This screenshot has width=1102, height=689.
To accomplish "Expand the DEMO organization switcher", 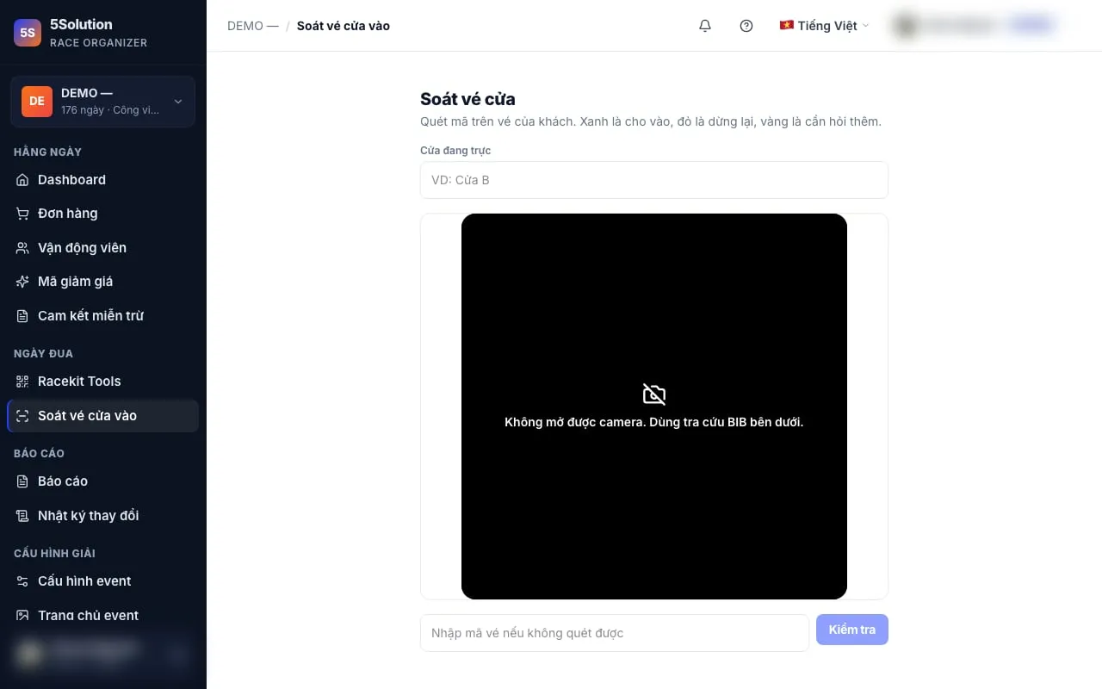I will [103, 101].
